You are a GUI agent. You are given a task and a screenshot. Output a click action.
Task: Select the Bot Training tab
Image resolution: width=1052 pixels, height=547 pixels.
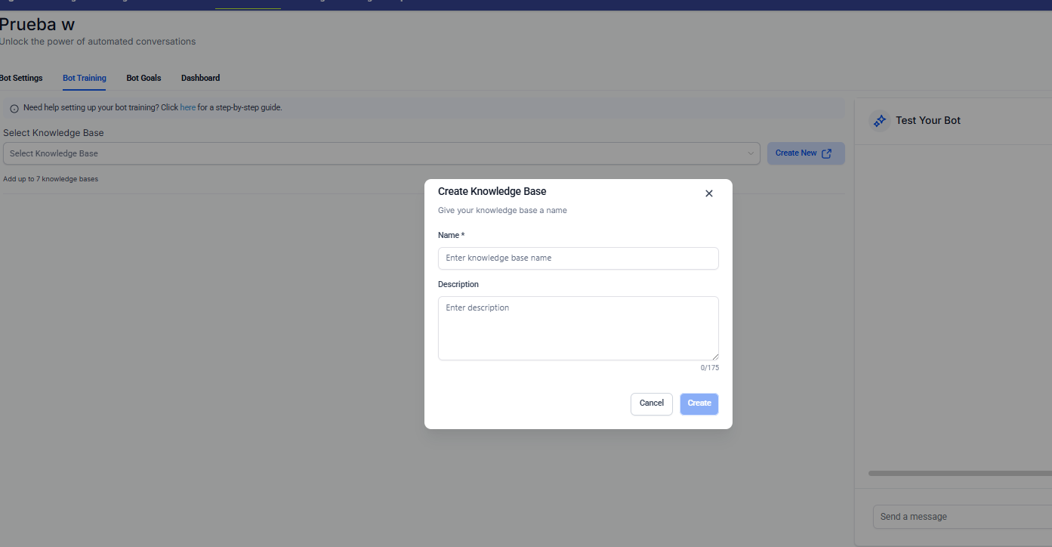[84, 78]
